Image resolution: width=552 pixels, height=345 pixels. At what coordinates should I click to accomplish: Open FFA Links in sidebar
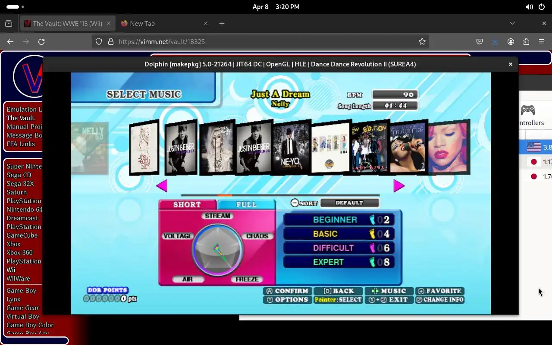coord(21,144)
